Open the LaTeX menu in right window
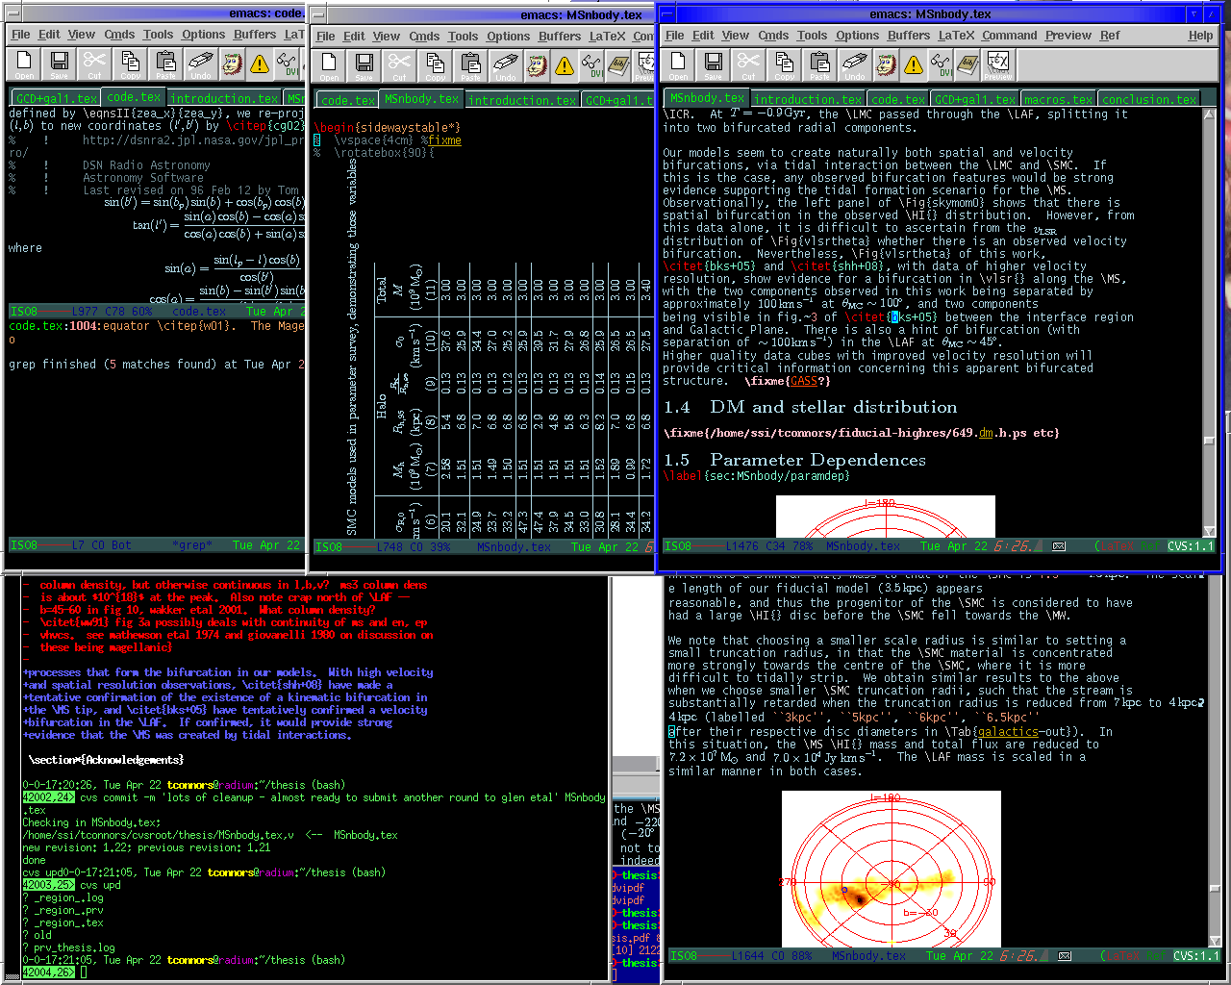 (956, 35)
